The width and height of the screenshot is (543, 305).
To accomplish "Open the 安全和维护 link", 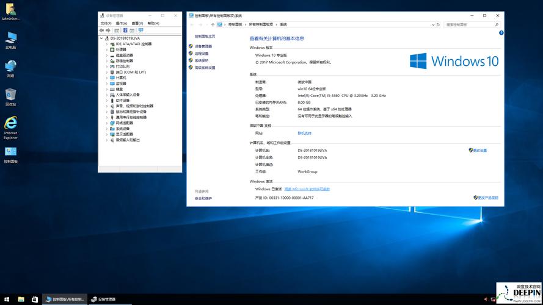I will point(203,198).
